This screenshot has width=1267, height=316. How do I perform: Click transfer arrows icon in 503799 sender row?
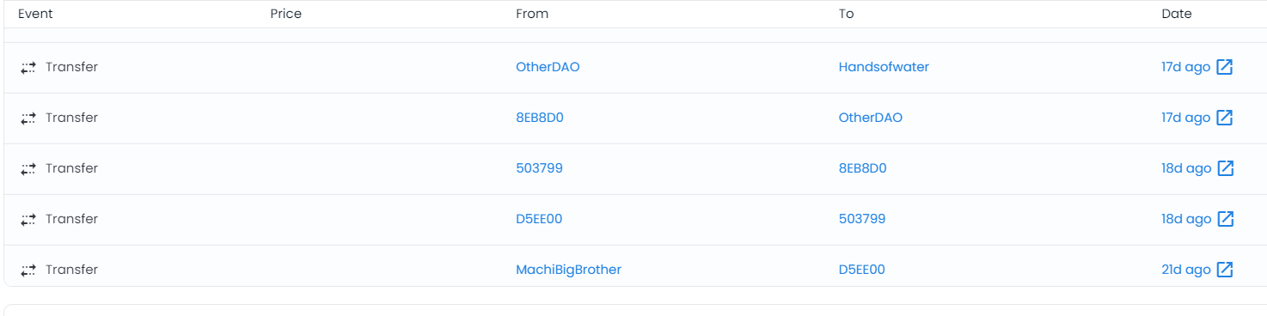pyautogui.click(x=28, y=168)
